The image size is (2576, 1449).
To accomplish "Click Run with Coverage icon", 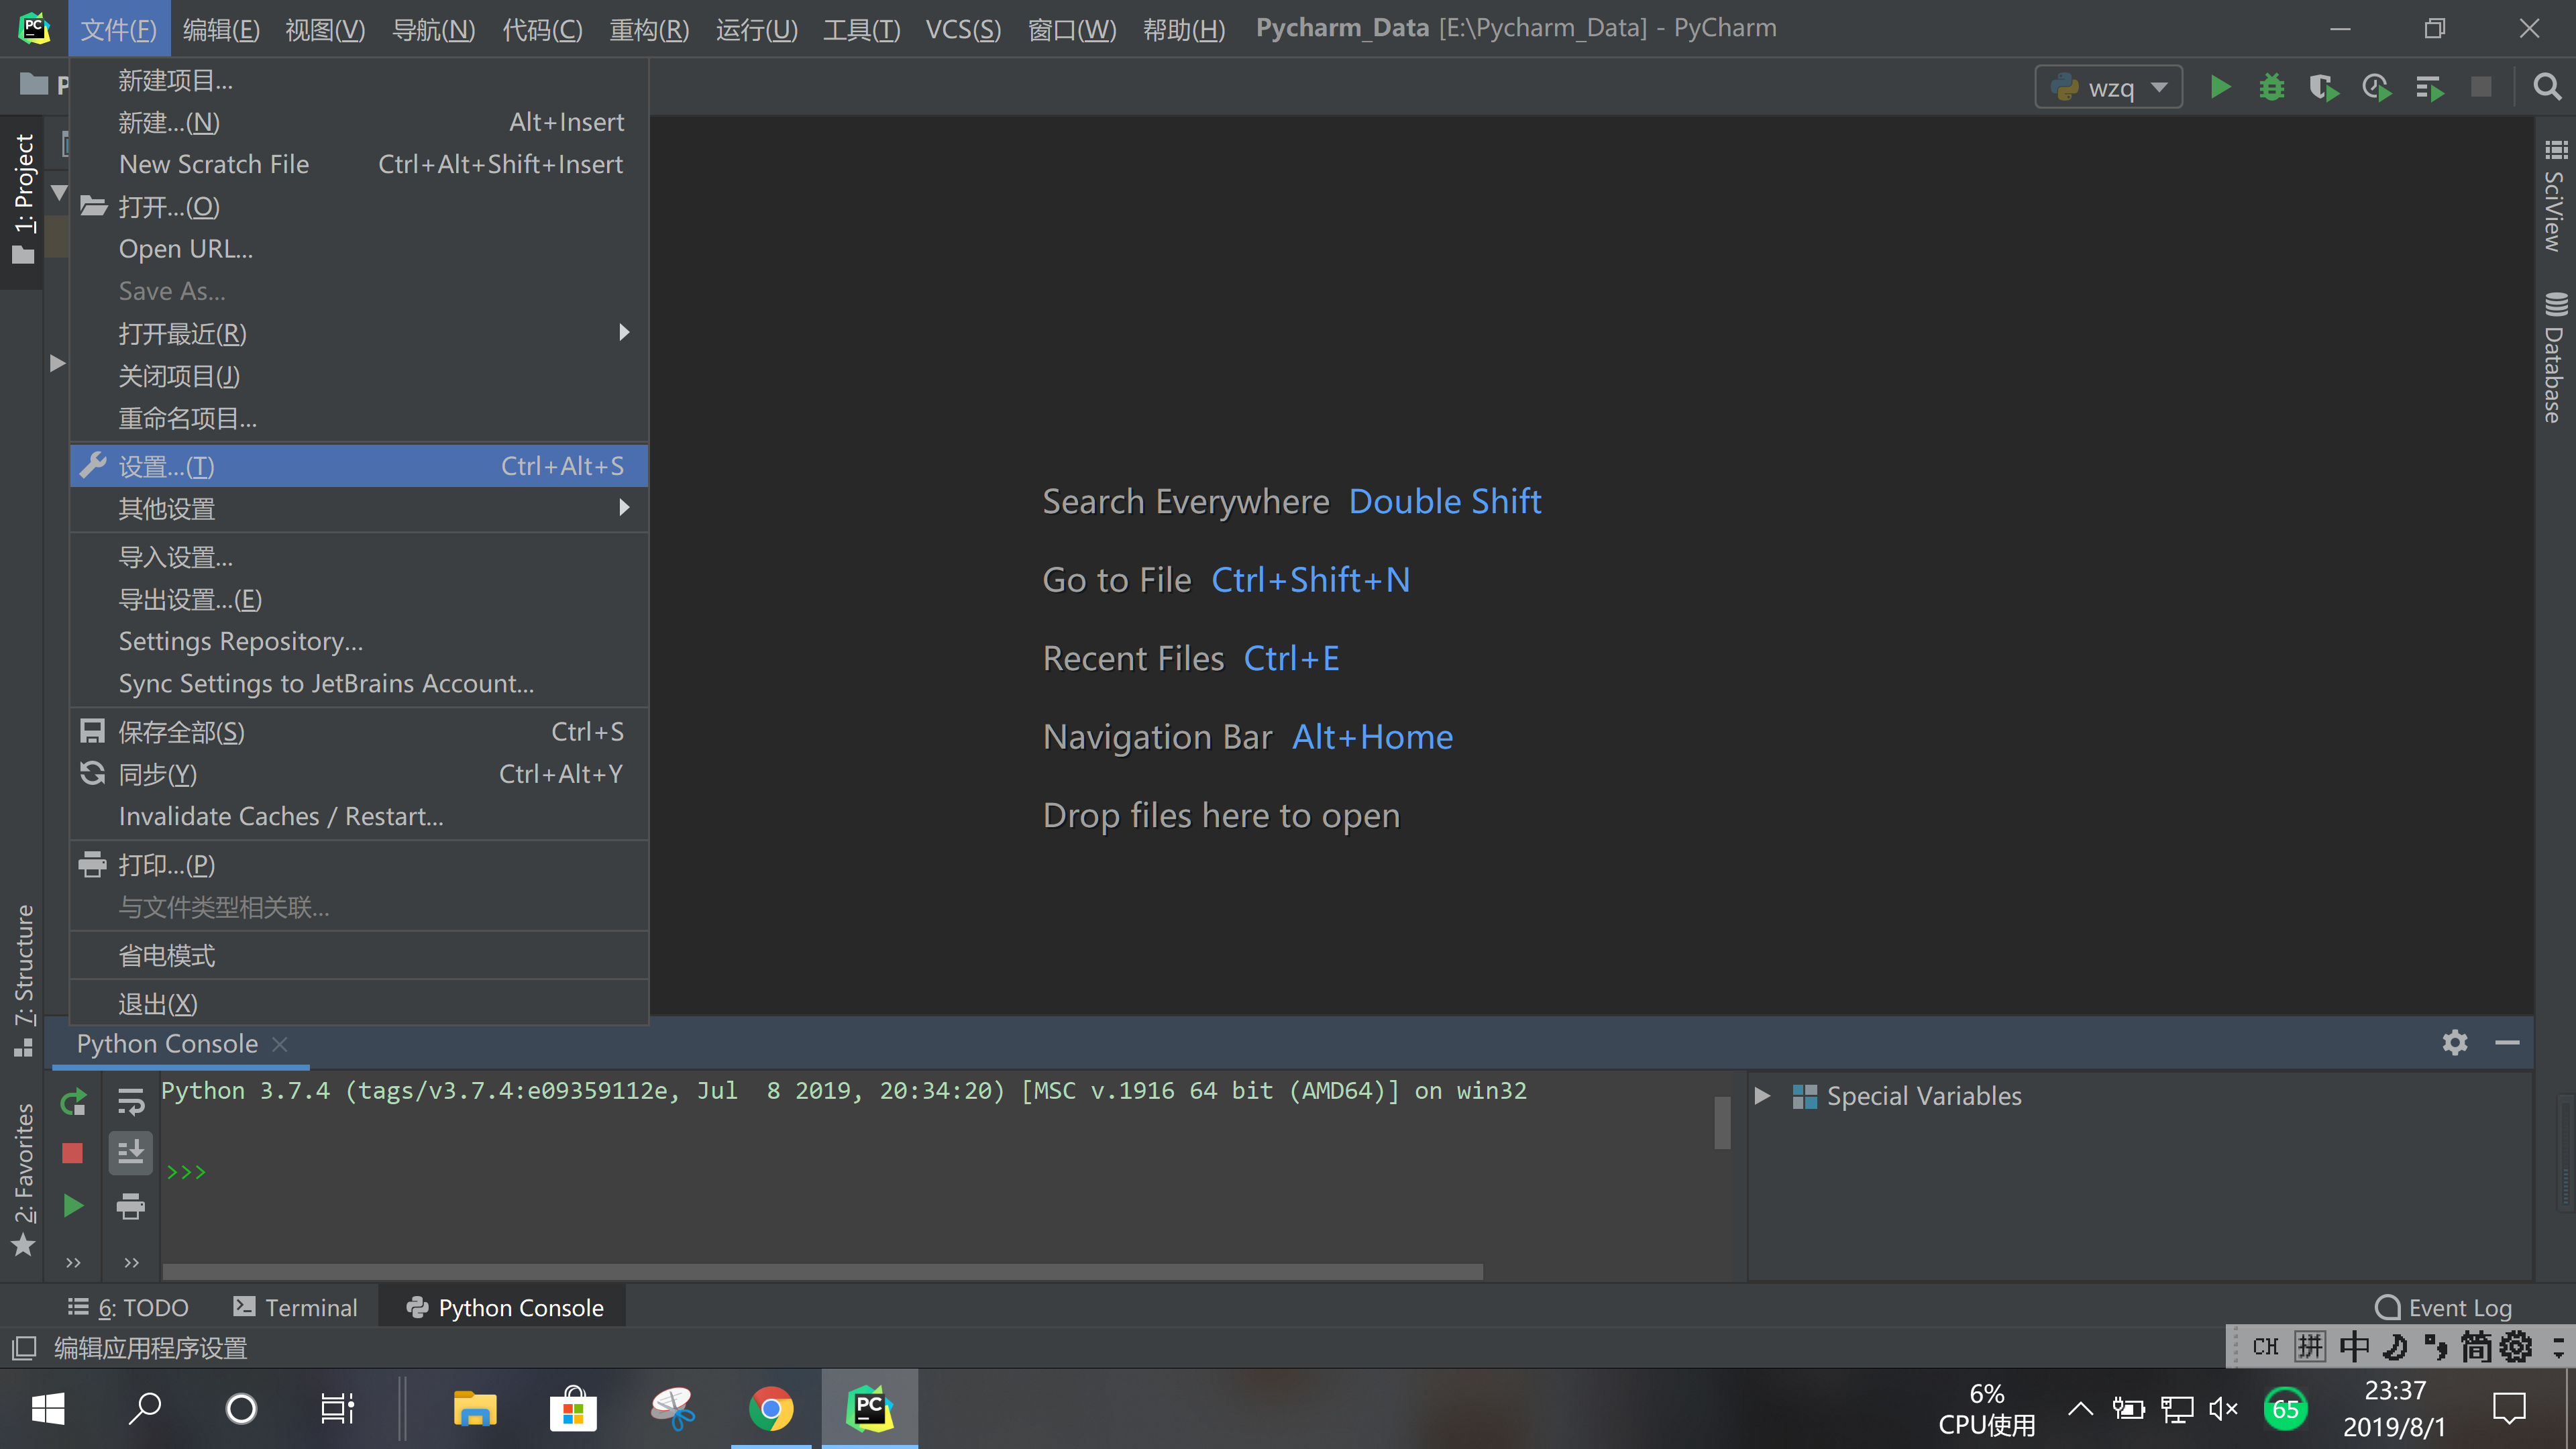I will [x=2323, y=88].
